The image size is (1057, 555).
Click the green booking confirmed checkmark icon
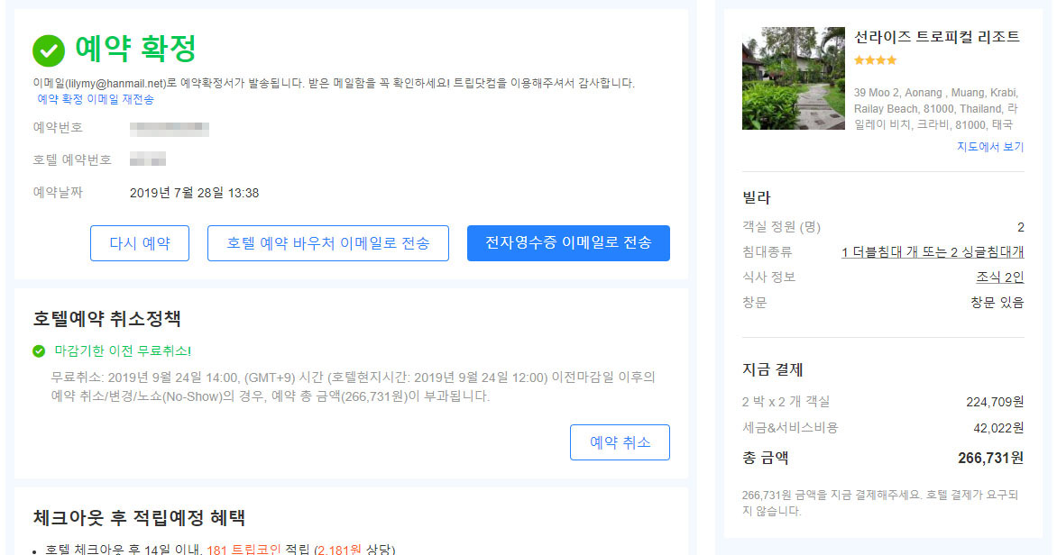(49, 50)
